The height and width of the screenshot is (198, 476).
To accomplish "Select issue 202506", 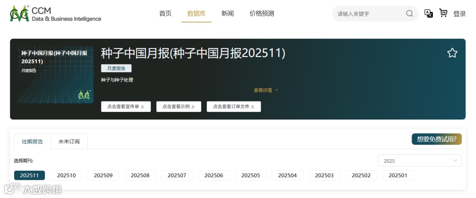I will (214, 175).
